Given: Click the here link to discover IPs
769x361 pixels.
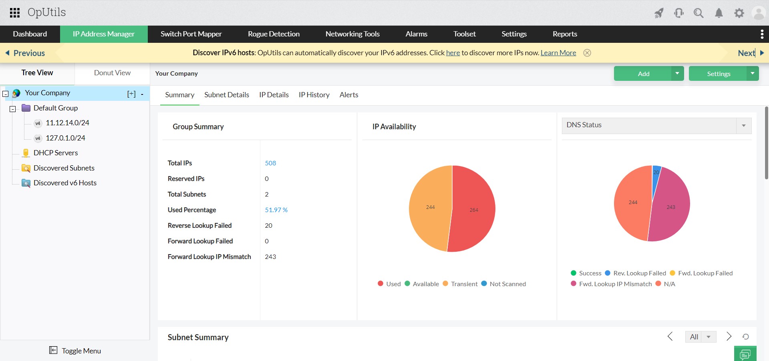Looking at the screenshot, I should coord(453,52).
